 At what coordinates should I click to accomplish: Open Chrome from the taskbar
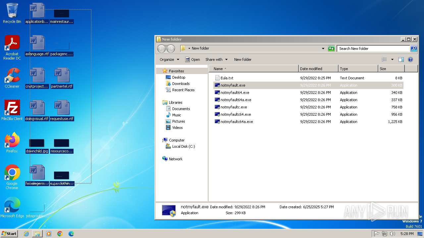point(60,234)
